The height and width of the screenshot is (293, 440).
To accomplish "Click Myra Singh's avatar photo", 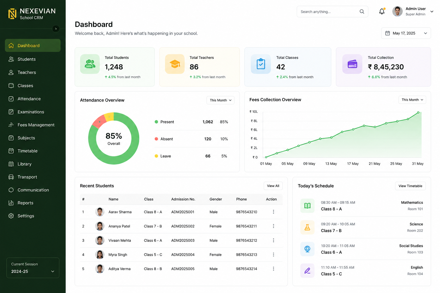I will [100, 255].
